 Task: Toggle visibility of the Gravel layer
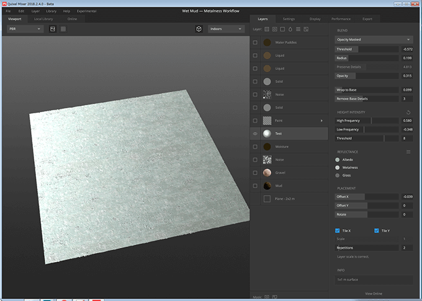(255, 173)
